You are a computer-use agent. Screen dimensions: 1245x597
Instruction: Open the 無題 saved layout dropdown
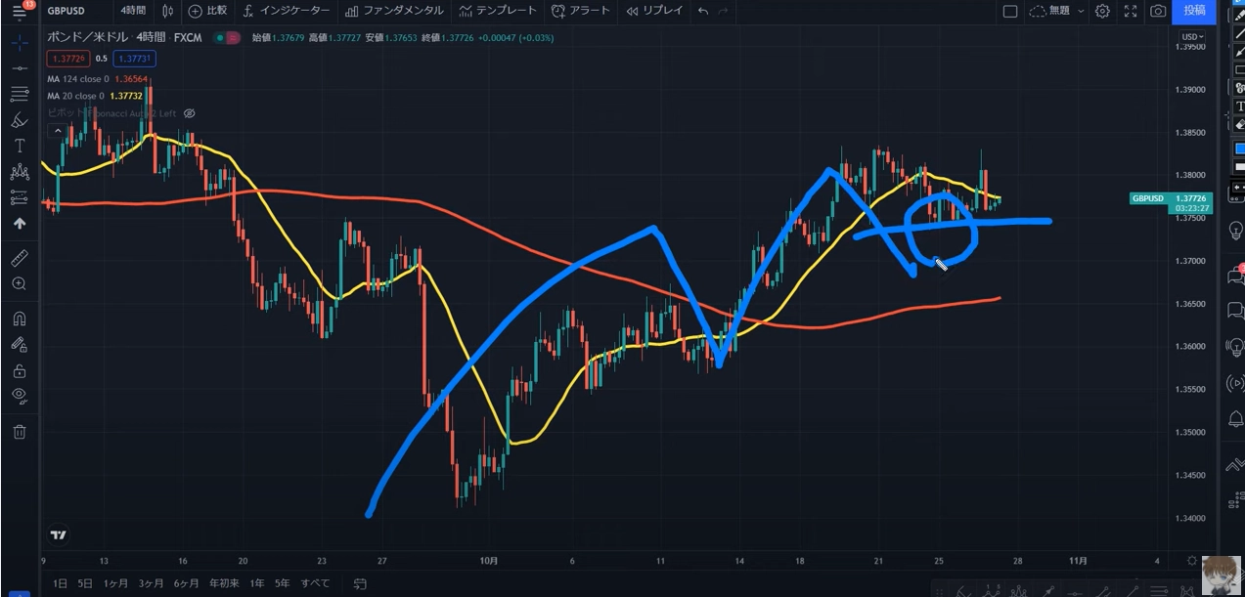pyautogui.click(x=1057, y=11)
